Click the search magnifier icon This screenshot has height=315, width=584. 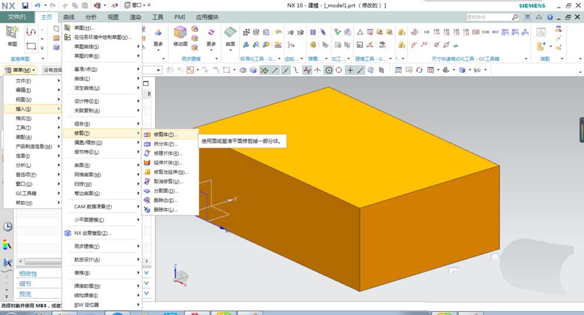[515, 17]
